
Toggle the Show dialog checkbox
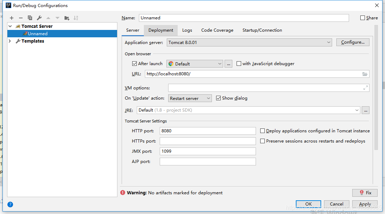(x=219, y=98)
